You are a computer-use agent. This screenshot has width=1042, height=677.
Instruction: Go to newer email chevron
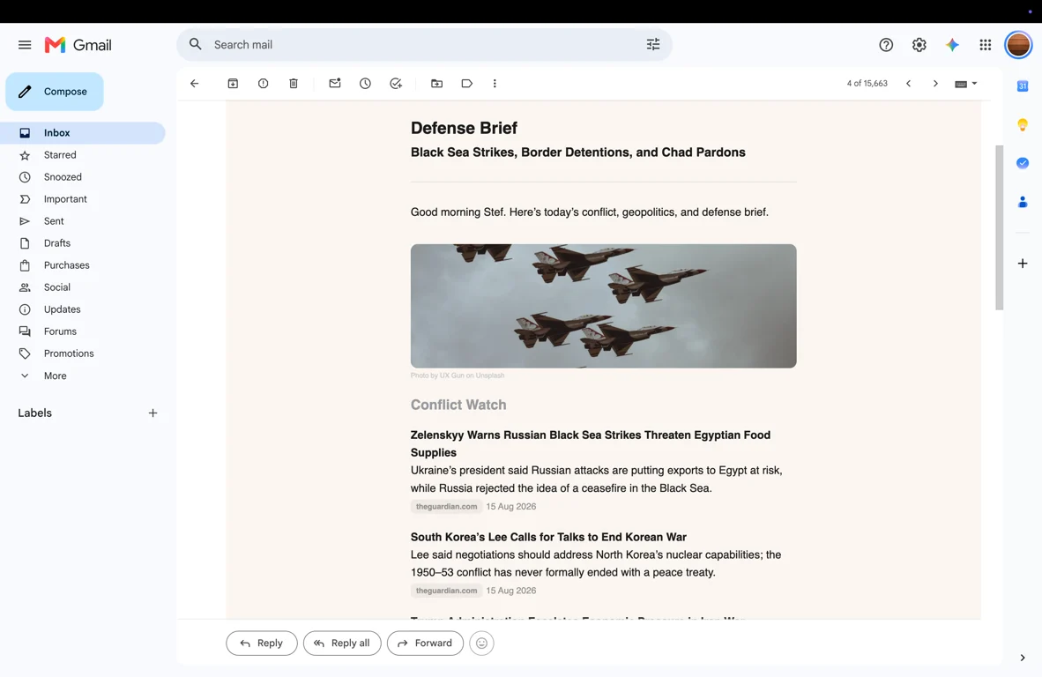tap(908, 83)
